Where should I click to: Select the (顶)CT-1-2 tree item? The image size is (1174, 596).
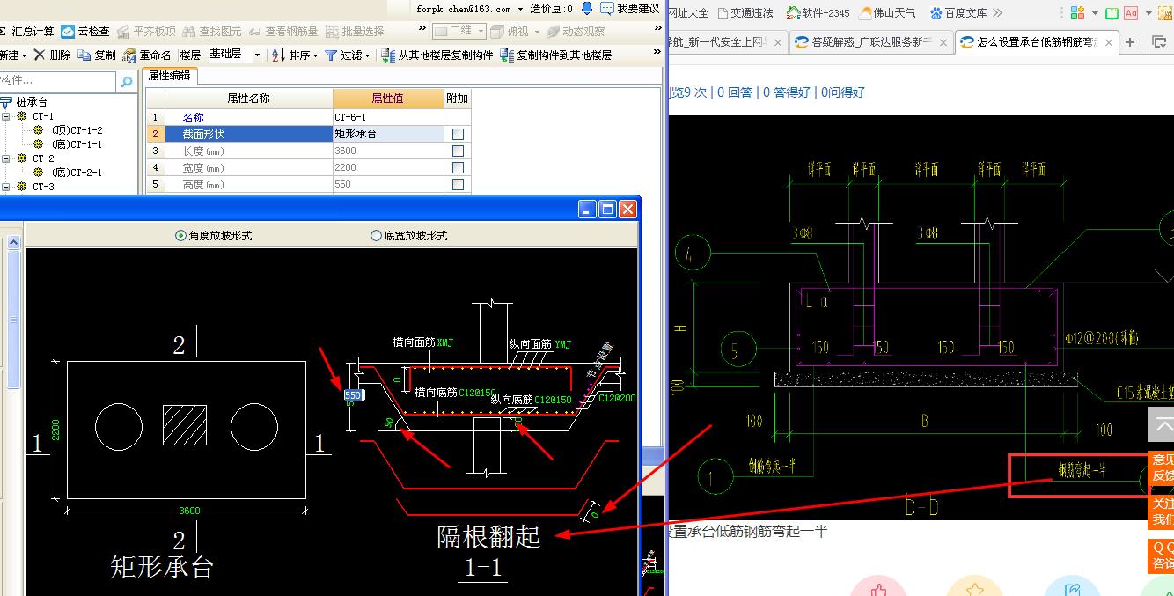[77, 130]
